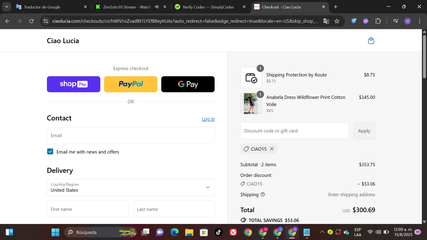The width and height of the screenshot is (427, 240).
Task: Click the Shipping help question icon
Action: point(263,195)
